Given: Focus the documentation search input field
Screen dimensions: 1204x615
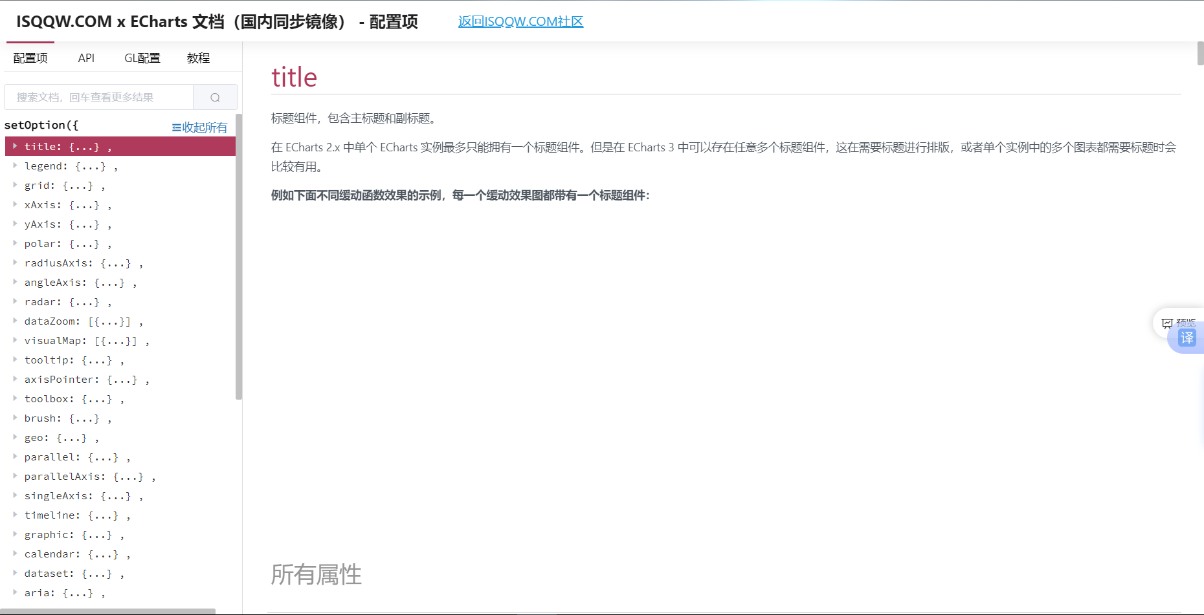Looking at the screenshot, I should pyautogui.click(x=98, y=98).
